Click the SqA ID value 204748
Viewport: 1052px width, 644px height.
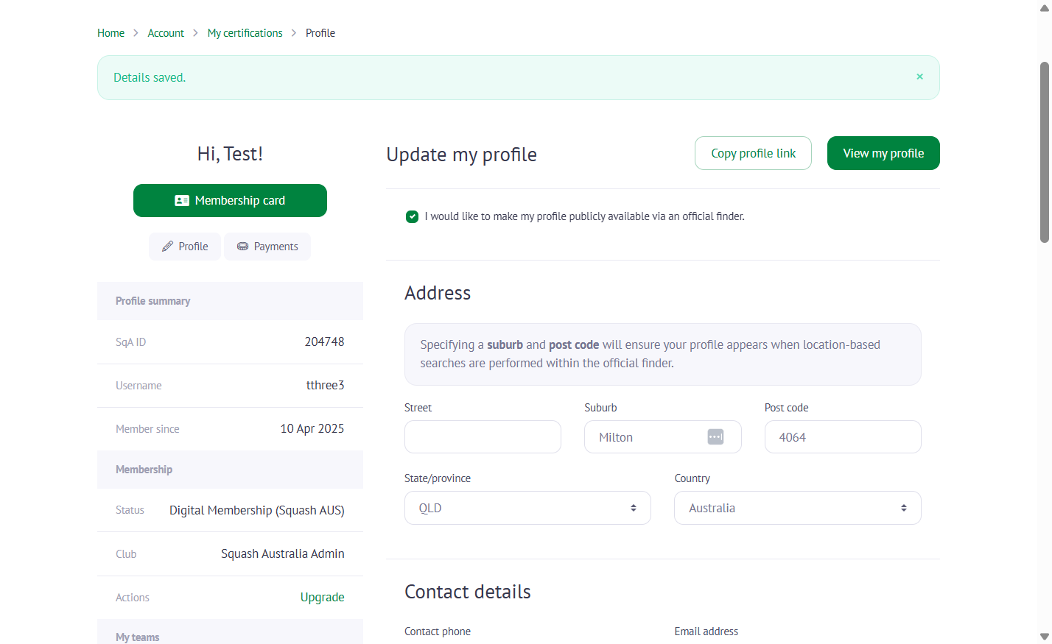325,342
